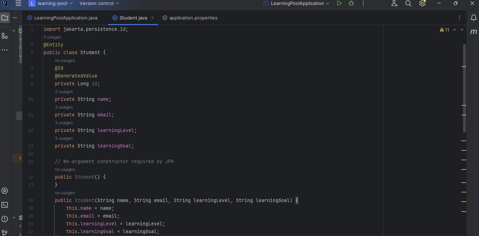Click 'no usages' hint above @Id

(65, 61)
